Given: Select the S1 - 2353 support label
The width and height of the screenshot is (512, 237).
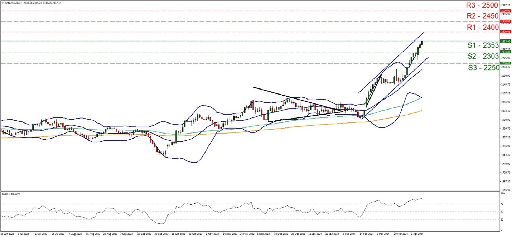Looking at the screenshot, I should pos(483,45).
